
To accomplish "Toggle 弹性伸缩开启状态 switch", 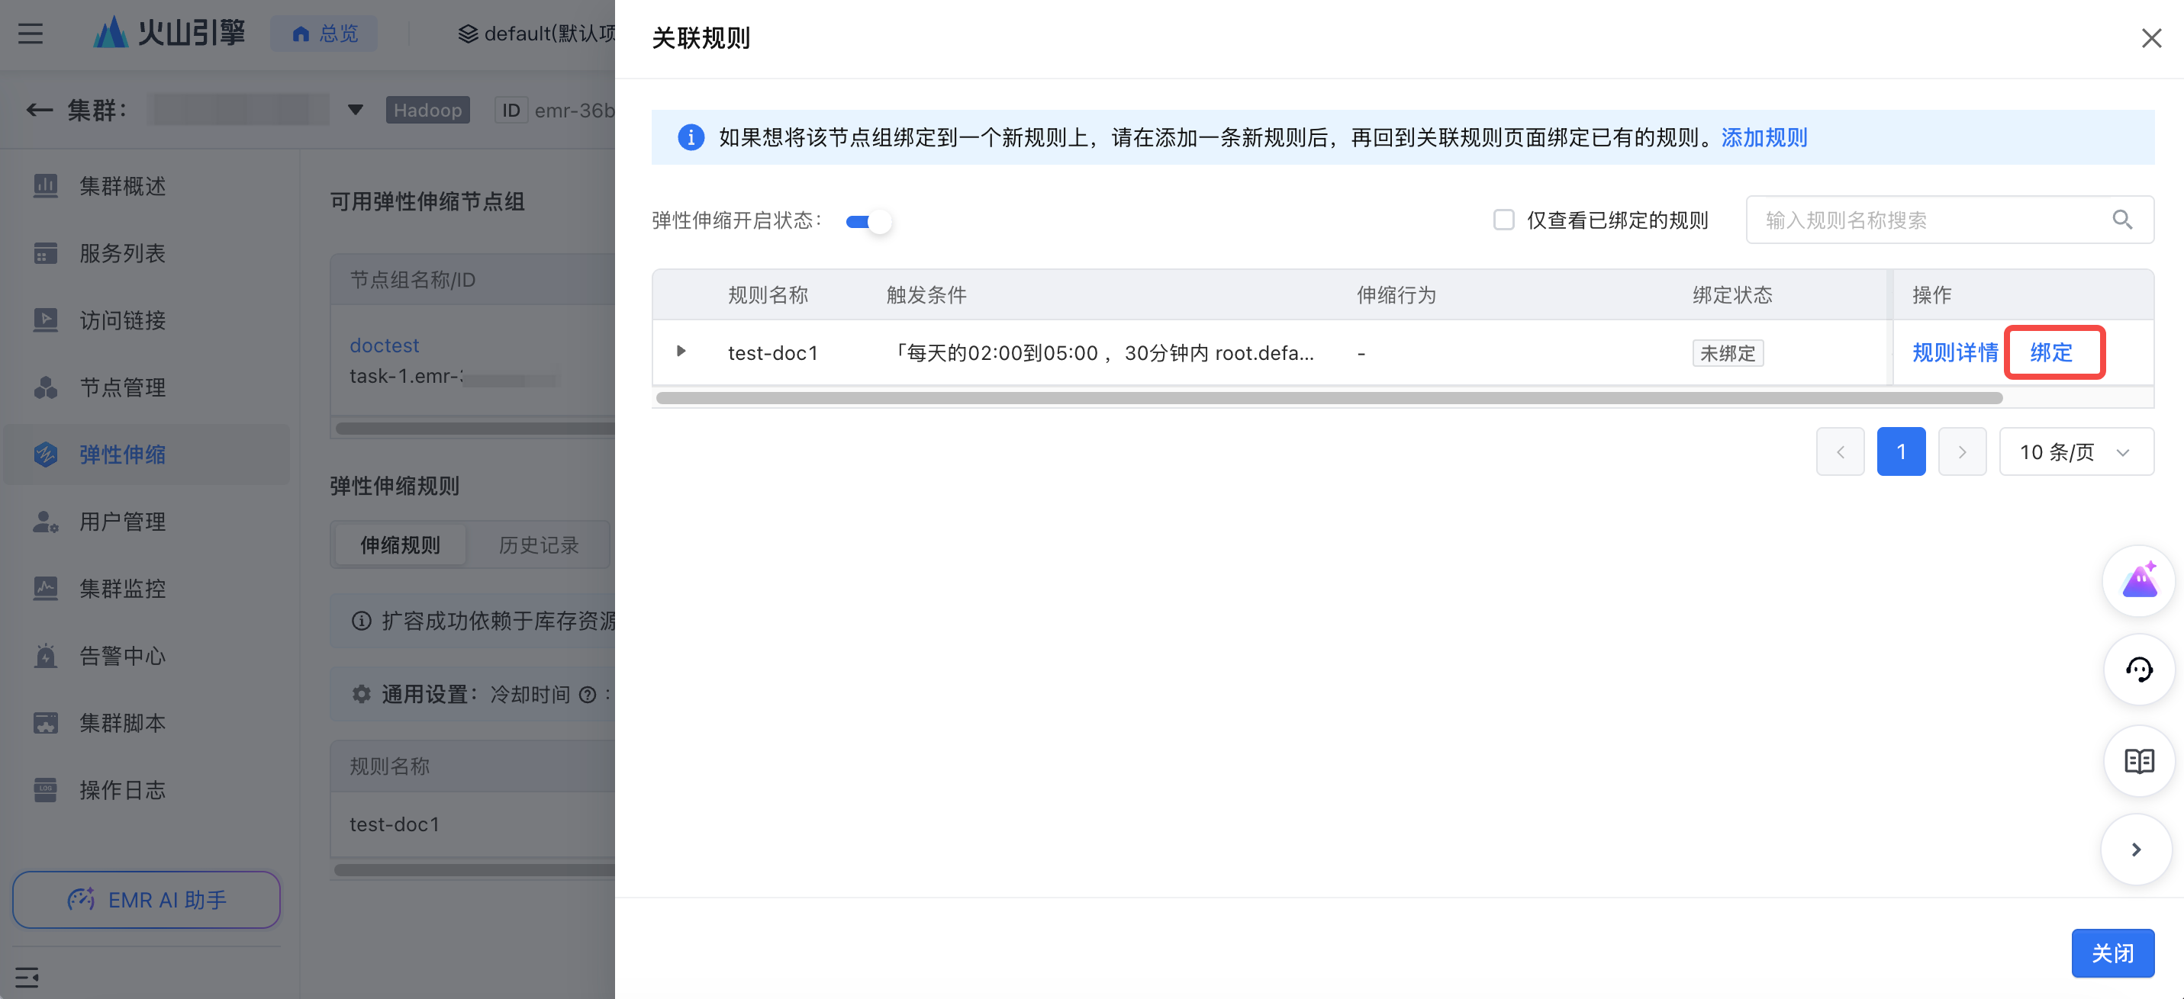I will tap(868, 221).
